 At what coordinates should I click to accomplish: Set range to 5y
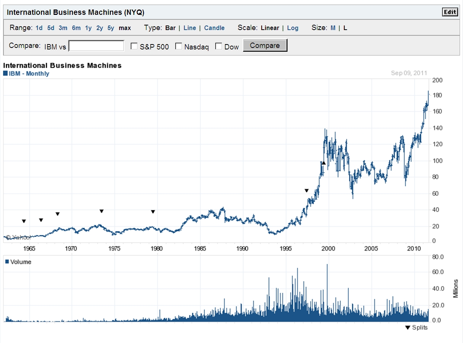point(111,28)
